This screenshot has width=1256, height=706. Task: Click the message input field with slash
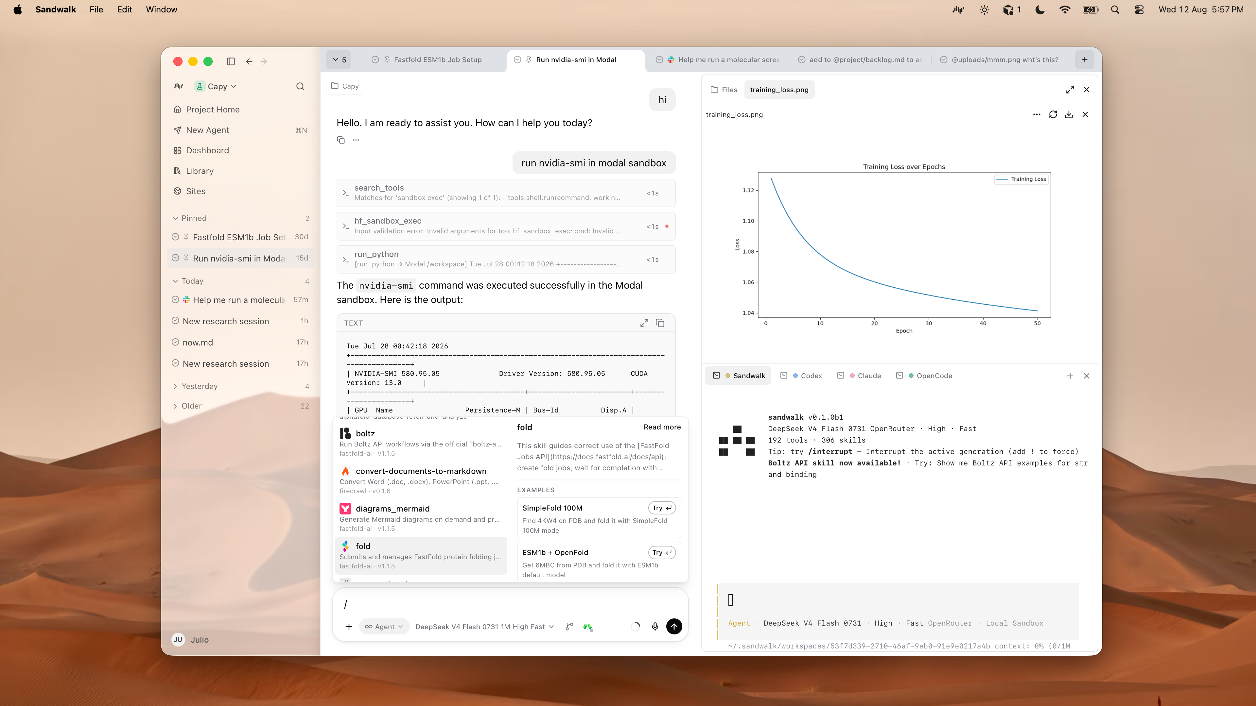click(510, 604)
